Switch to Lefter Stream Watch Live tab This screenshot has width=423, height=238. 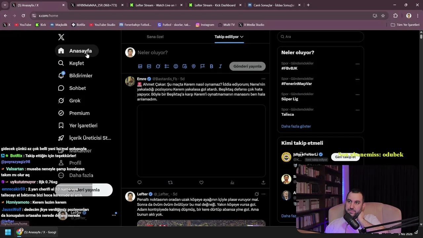[x=156, y=5]
